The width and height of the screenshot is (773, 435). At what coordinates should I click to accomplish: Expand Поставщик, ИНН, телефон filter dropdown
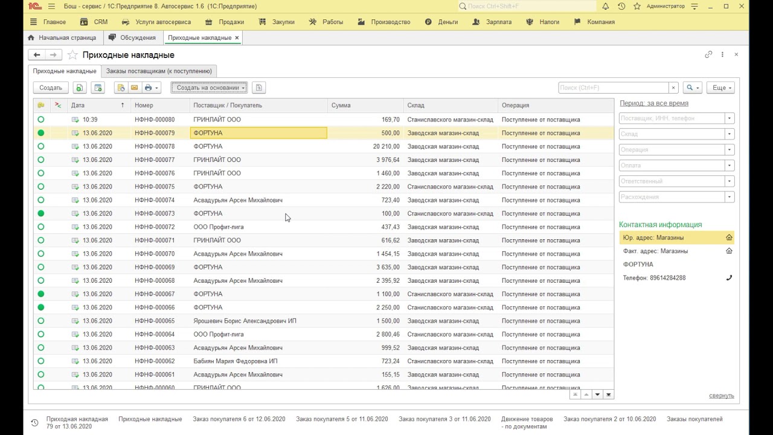tap(730, 118)
